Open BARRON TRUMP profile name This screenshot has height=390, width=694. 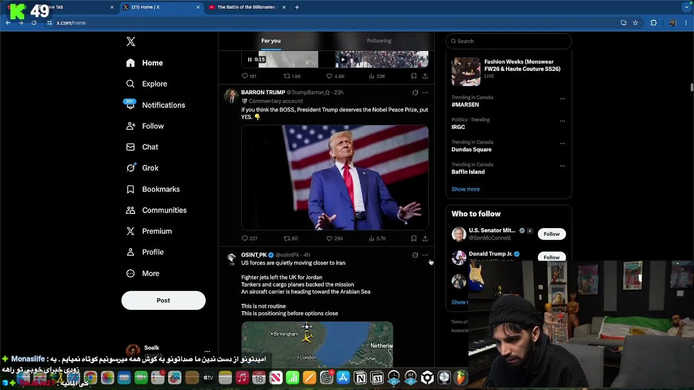(263, 93)
